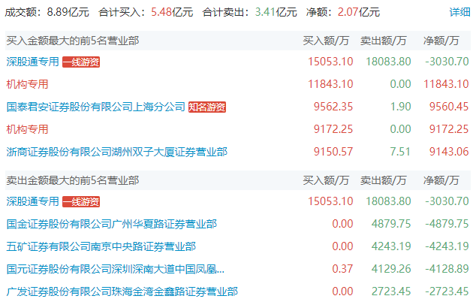The width and height of the screenshot is (473, 305).
Task: Click the 一线游资 badge in the buyers table
Action: (81, 62)
